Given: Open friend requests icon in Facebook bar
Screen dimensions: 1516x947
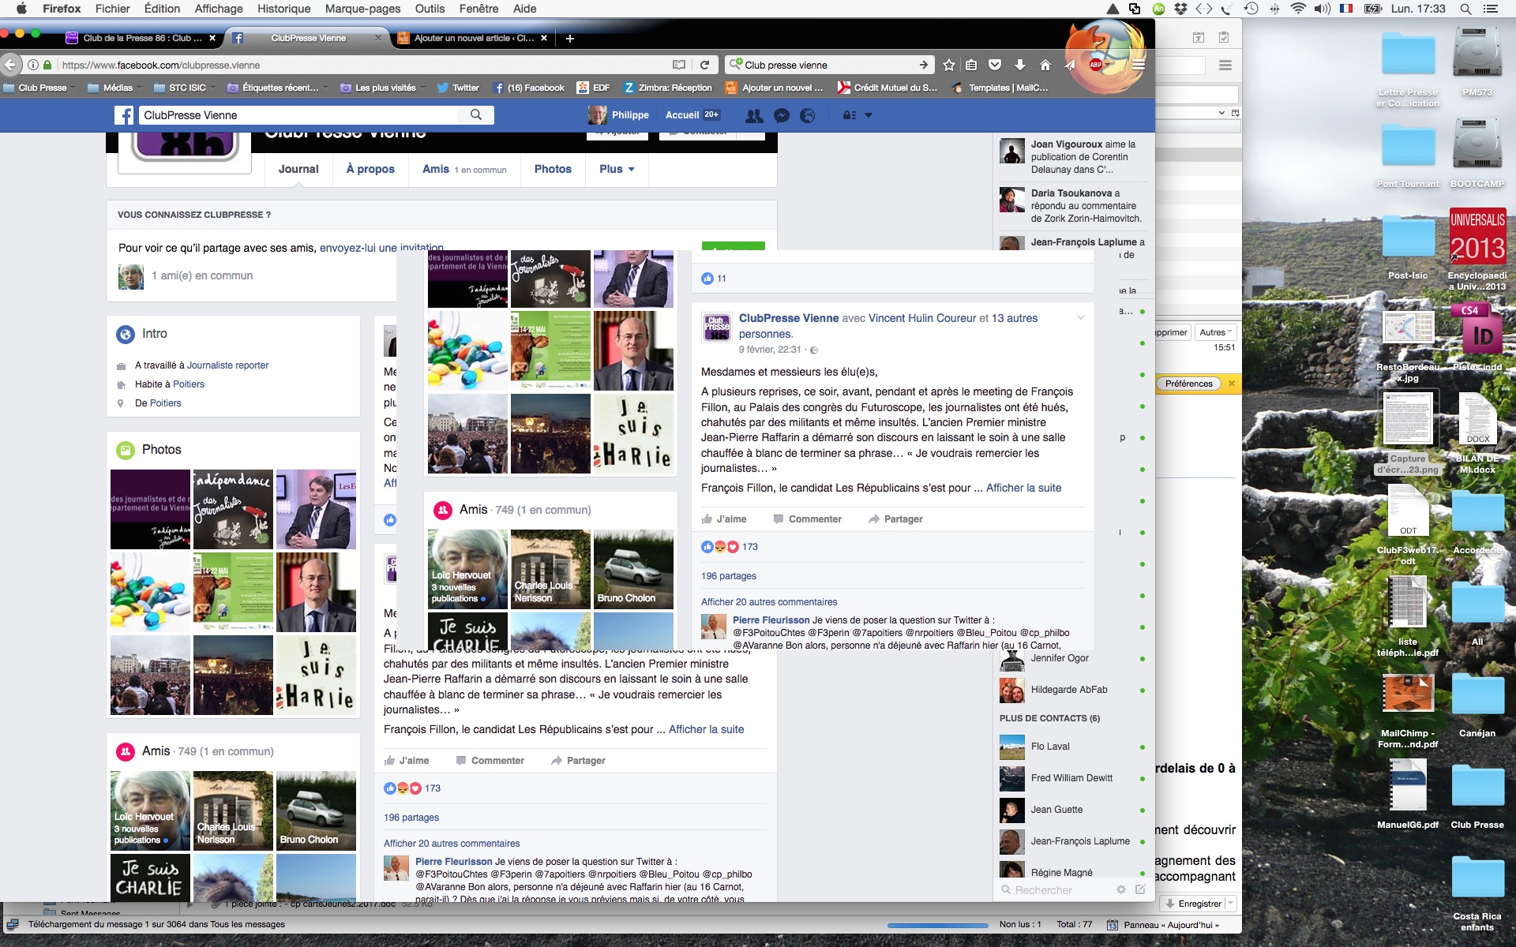Looking at the screenshot, I should click(x=754, y=115).
